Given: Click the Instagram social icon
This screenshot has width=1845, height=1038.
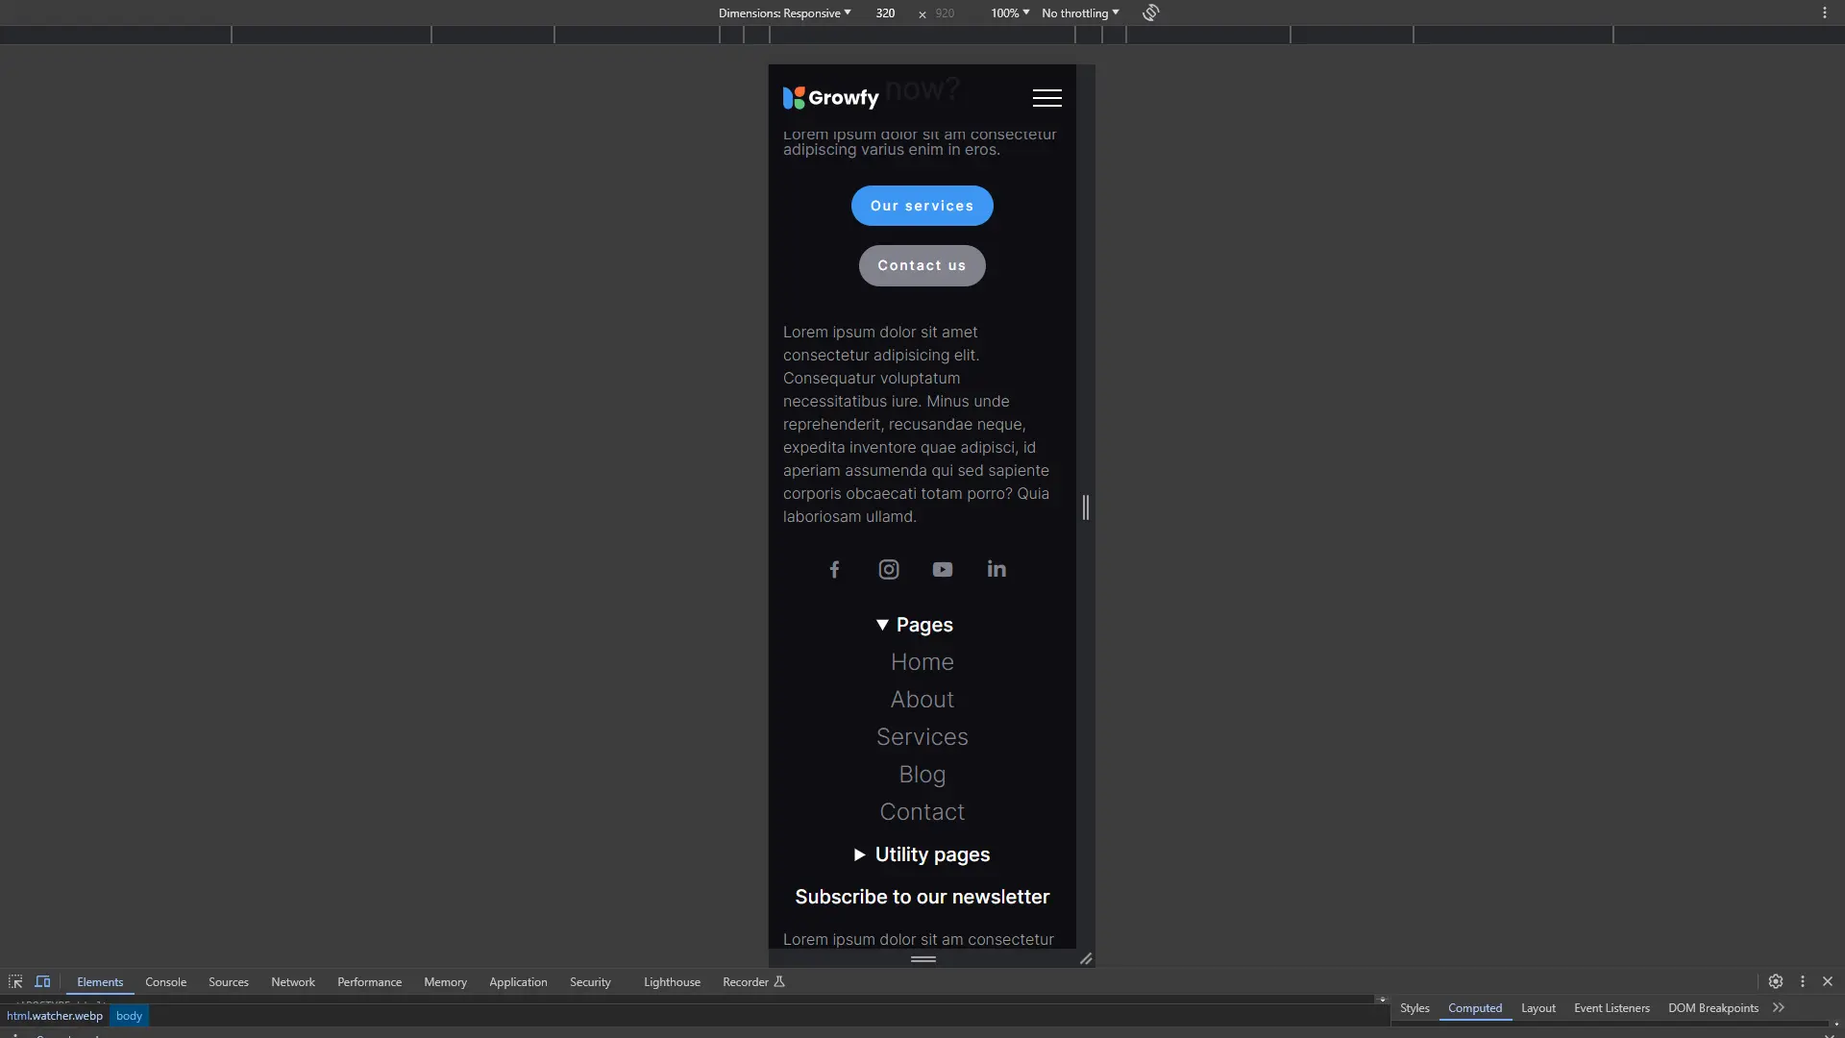Looking at the screenshot, I should coord(890,569).
